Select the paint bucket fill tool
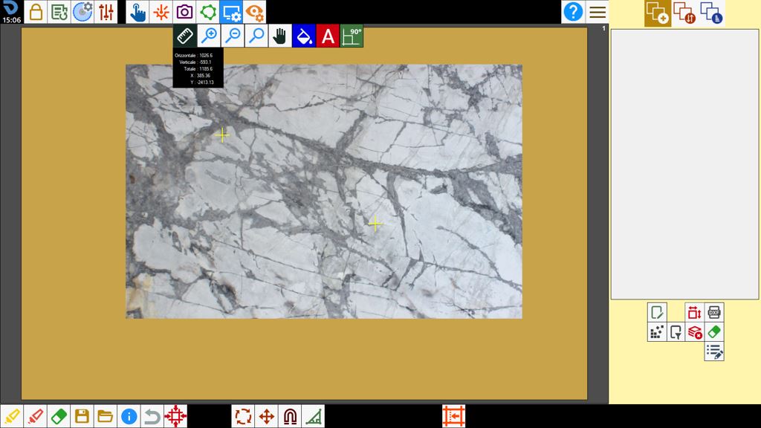The height and width of the screenshot is (428, 761). point(304,36)
